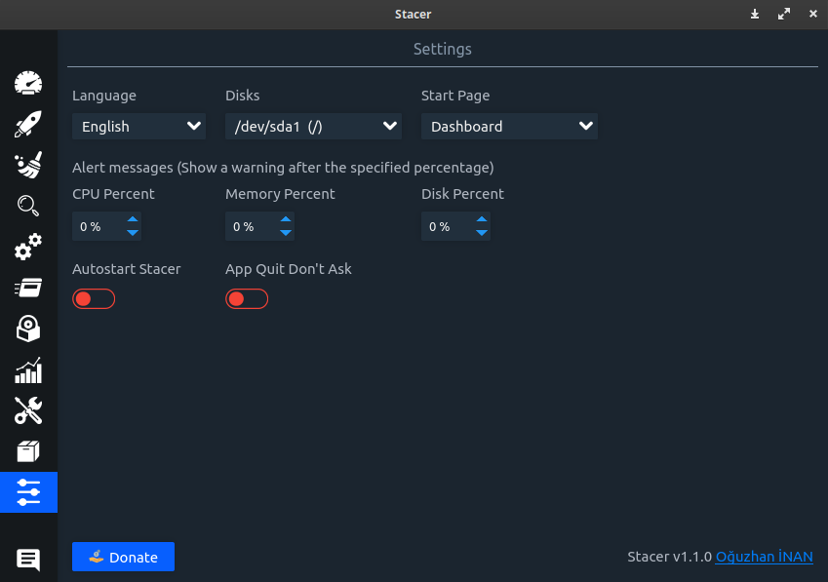
Task: Toggle Autostart Stacer switch
Action: pos(94,299)
